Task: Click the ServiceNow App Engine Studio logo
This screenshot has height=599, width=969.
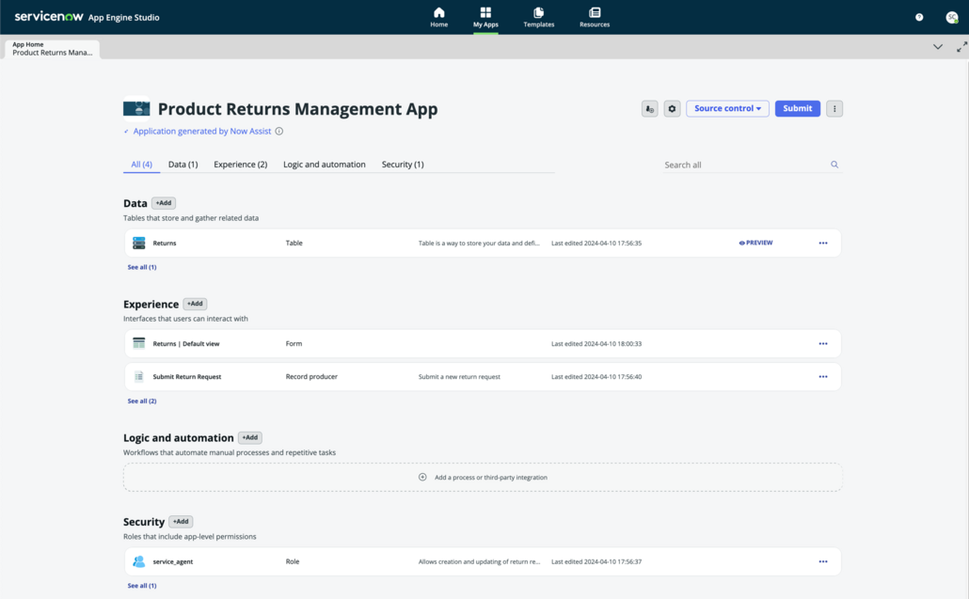Action: click(x=87, y=17)
